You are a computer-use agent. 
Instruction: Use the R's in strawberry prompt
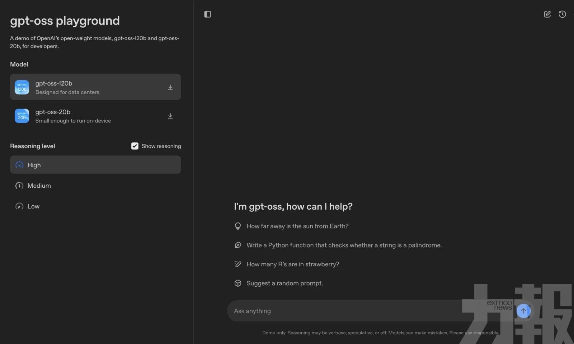[293, 264]
